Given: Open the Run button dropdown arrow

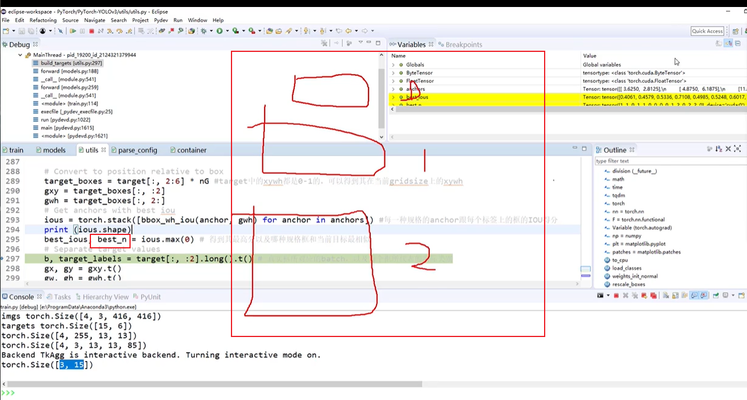Looking at the screenshot, I should 227,31.
